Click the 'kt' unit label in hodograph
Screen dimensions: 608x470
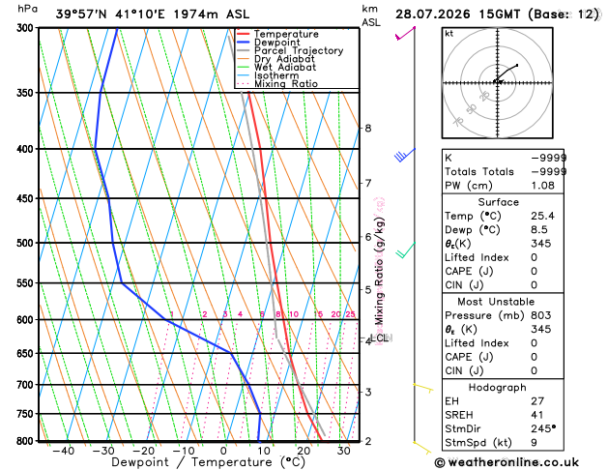pos(449,34)
